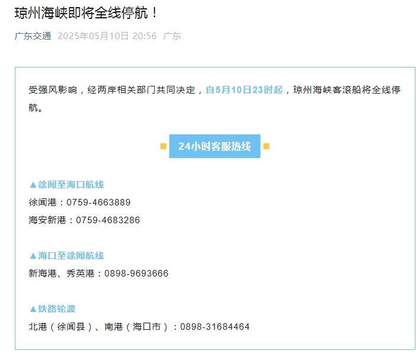The image size is (419, 357).
Task: Click 徐闻港 phone number 0759-4663889
Action: 99,202
